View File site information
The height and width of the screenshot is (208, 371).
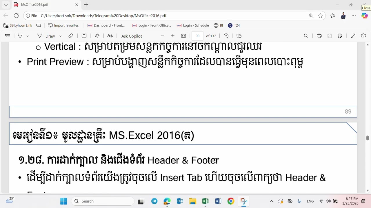tap(31, 16)
